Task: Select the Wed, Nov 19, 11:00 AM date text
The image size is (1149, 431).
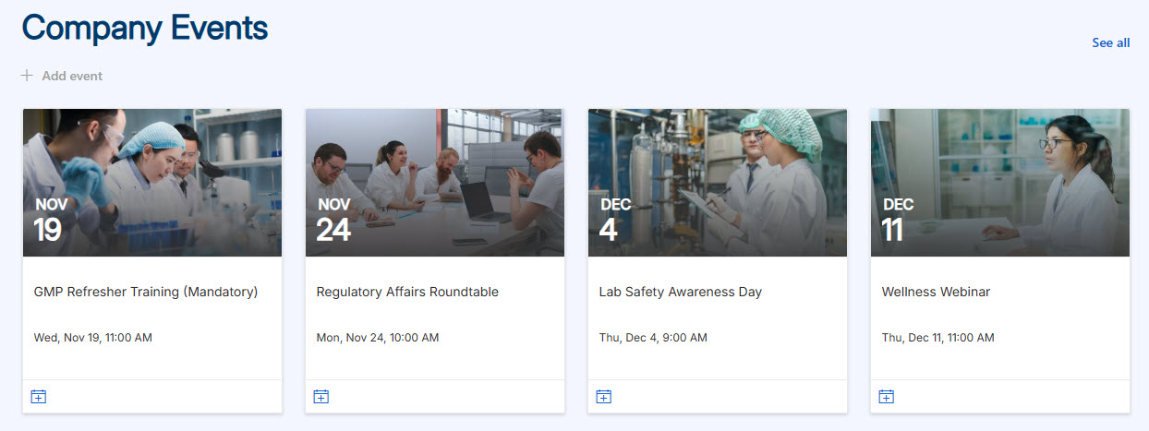Action: [92, 338]
